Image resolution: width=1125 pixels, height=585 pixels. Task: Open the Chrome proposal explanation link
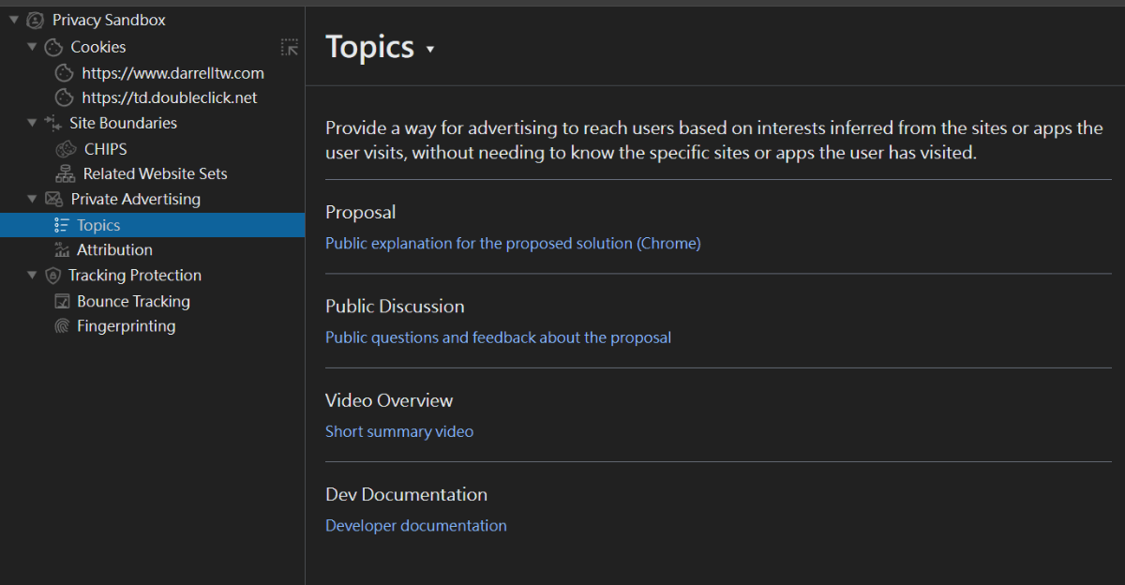(512, 243)
